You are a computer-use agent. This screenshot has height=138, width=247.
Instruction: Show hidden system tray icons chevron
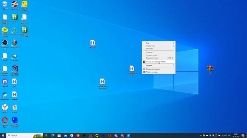coord(201,135)
